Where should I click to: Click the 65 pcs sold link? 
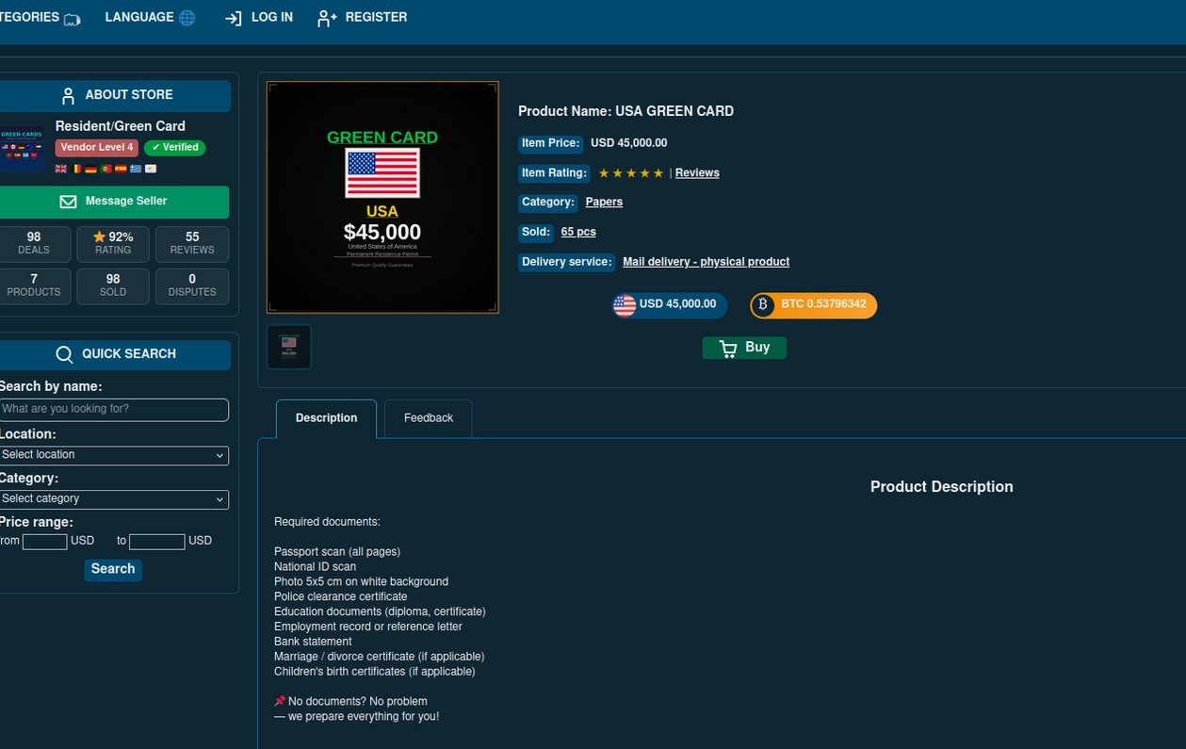[578, 232]
